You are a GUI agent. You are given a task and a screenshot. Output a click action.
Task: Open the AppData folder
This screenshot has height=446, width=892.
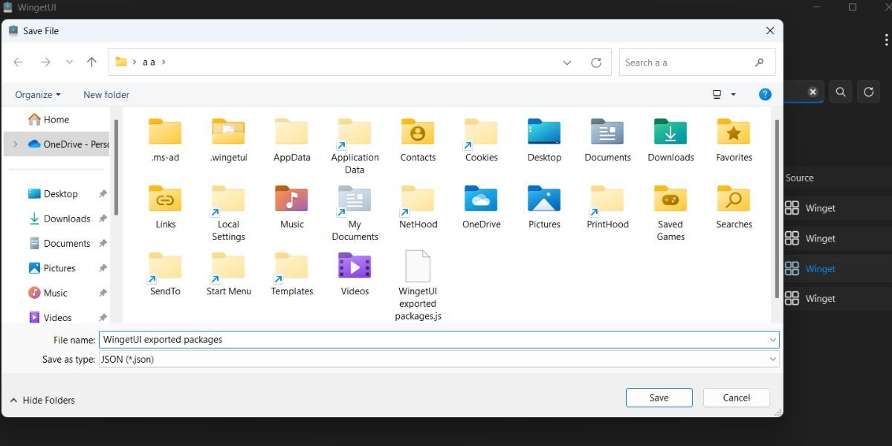[x=291, y=140]
